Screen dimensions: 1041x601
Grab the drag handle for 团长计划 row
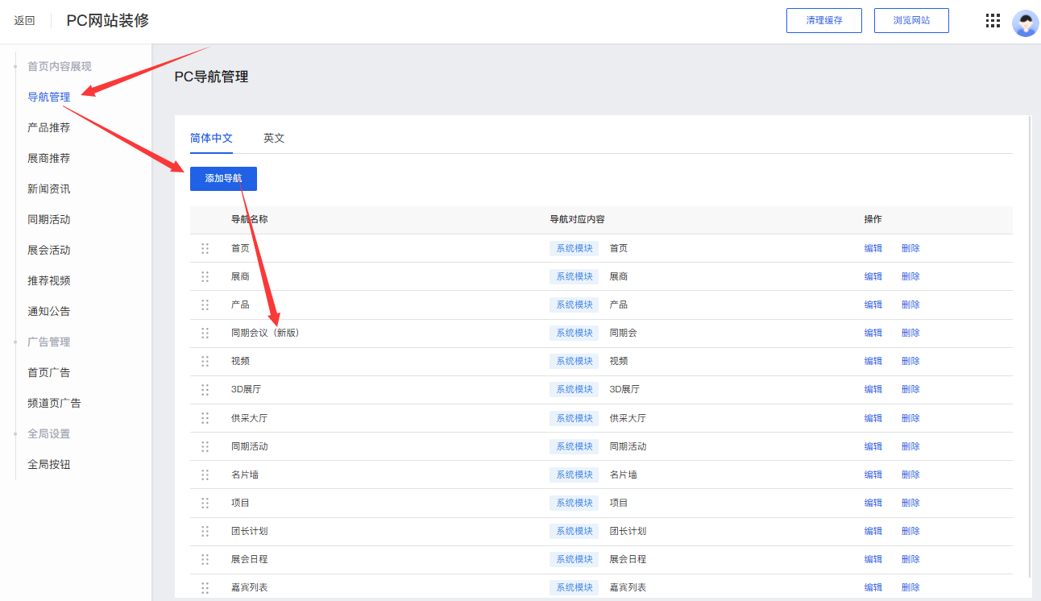click(x=205, y=531)
